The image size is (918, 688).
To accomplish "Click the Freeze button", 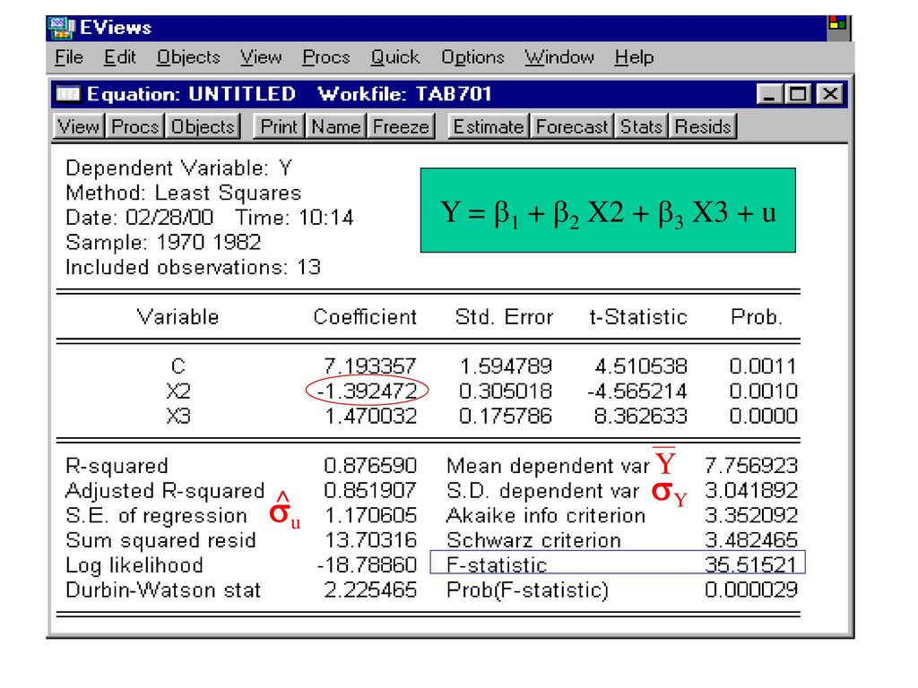I will pyautogui.click(x=401, y=126).
